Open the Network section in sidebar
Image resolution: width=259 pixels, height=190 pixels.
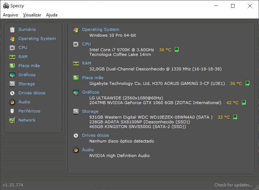click(x=27, y=120)
